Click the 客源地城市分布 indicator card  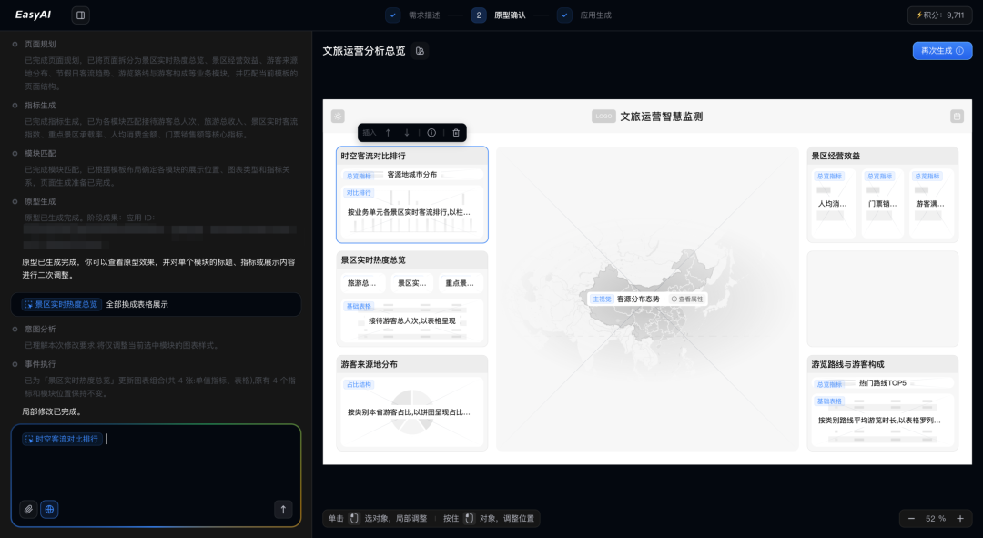tap(412, 175)
